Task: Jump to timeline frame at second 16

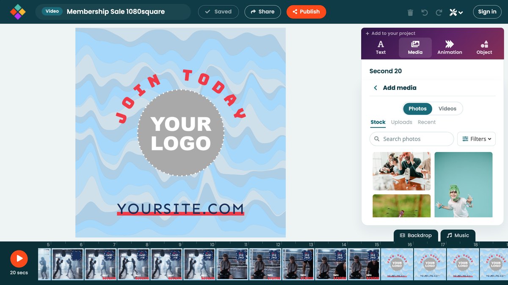Action: pyautogui.click(x=397, y=264)
